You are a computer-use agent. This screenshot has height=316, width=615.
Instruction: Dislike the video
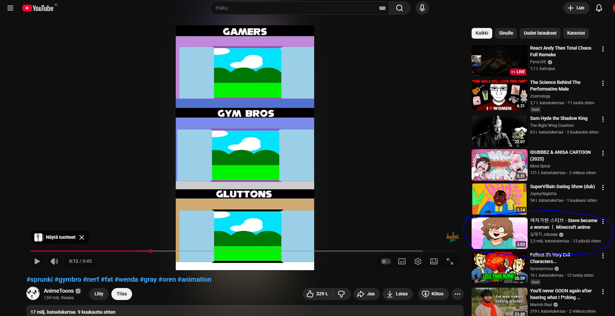(342, 294)
